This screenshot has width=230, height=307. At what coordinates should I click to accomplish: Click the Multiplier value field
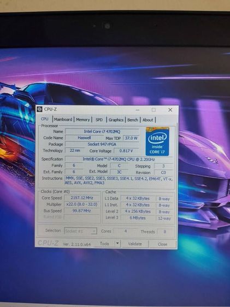pyautogui.click(x=82, y=204)
